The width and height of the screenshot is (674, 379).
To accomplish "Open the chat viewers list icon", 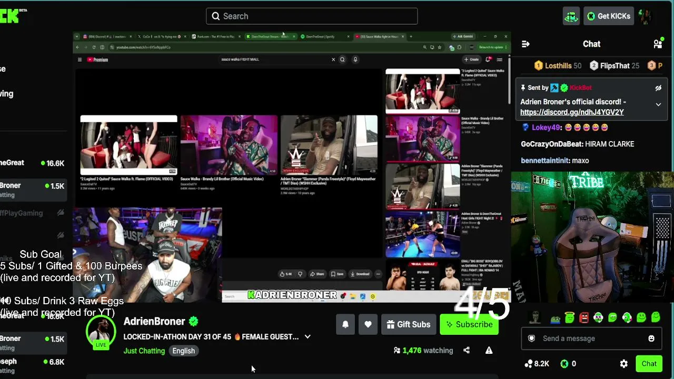I will click(x=658, y=44).
